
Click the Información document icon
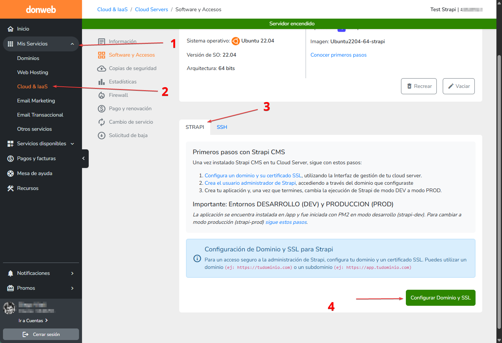(101, 42)
